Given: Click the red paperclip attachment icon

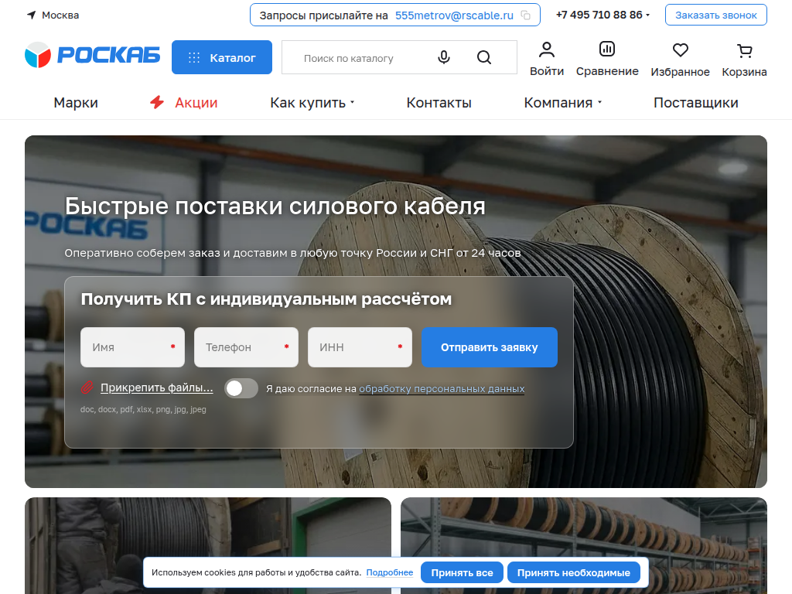Looking at the screenshot, I should (87, 387).
